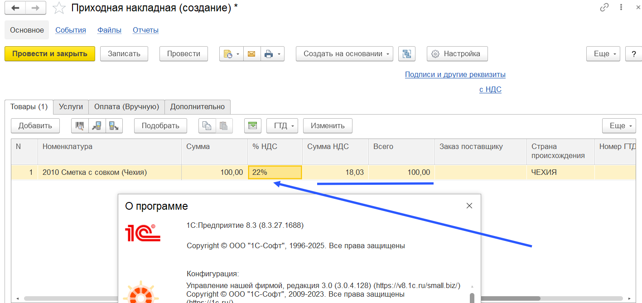Image resolution: width=642 pixels, height=303 pixels.
Task: Click the Всего column header
Action: coord(402,152)
